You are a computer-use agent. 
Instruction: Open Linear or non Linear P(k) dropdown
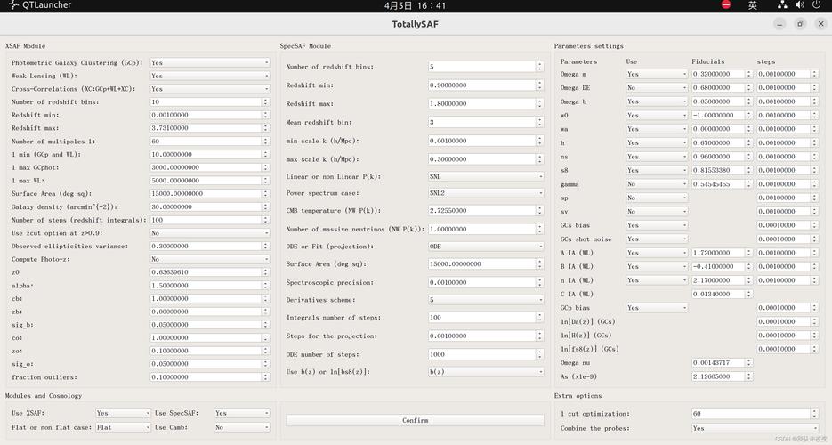point(486,176)
